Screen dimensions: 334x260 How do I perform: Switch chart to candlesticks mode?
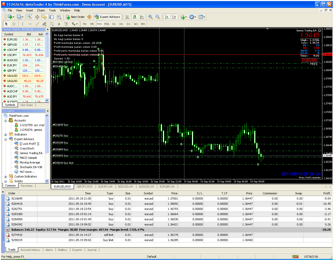(135, 17)
